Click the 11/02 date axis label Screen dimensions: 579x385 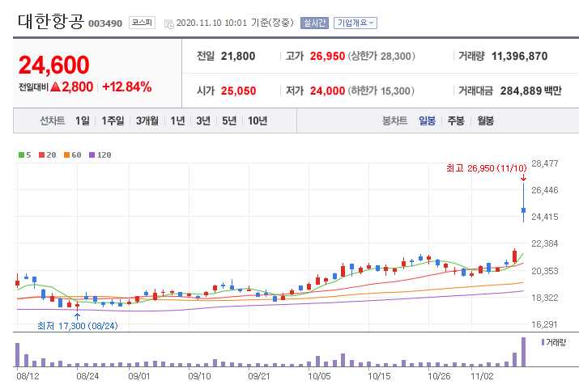(x=482, y=377)
